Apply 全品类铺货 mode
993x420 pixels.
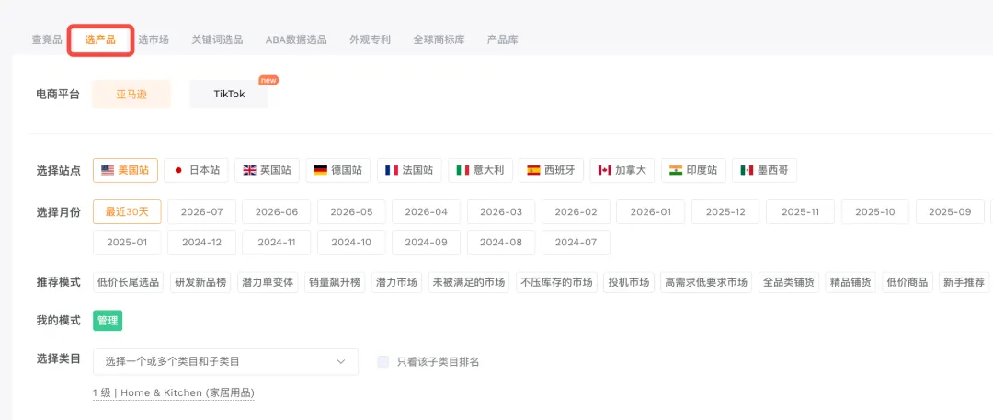point(789,282)
